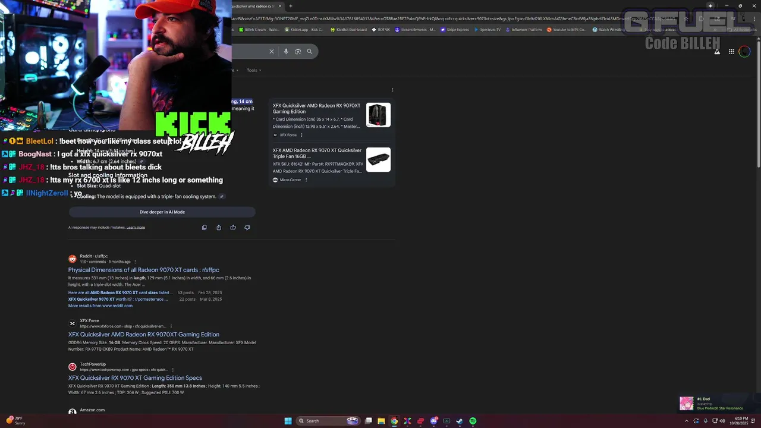Image resolution: width=761 pixels, height=428 pixels.
Task: Open KickBot Dashboard bookmark
Action: (x=348, y=29)
